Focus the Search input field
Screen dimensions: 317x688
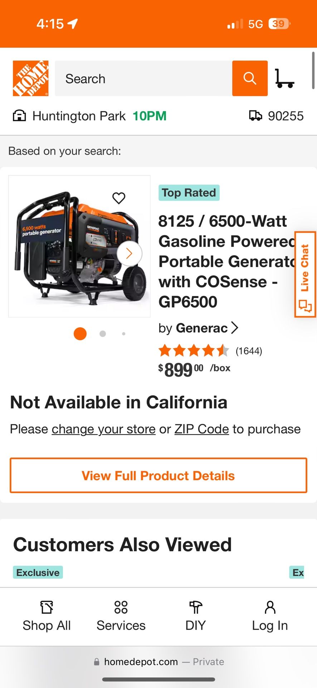pyautogui.click(x=143, y=78)
